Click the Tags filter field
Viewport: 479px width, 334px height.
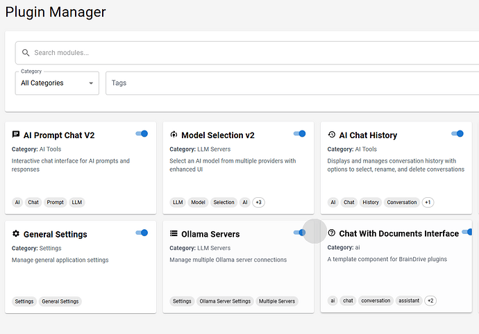(x=292, y=83)
